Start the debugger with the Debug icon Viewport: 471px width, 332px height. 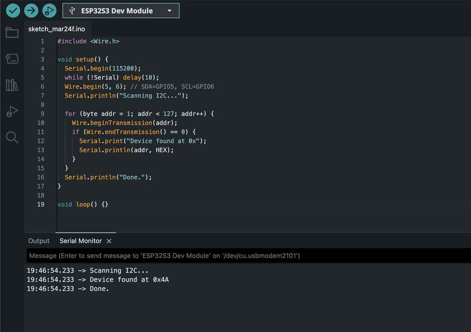pyautogui.click(x=49, y=10)
